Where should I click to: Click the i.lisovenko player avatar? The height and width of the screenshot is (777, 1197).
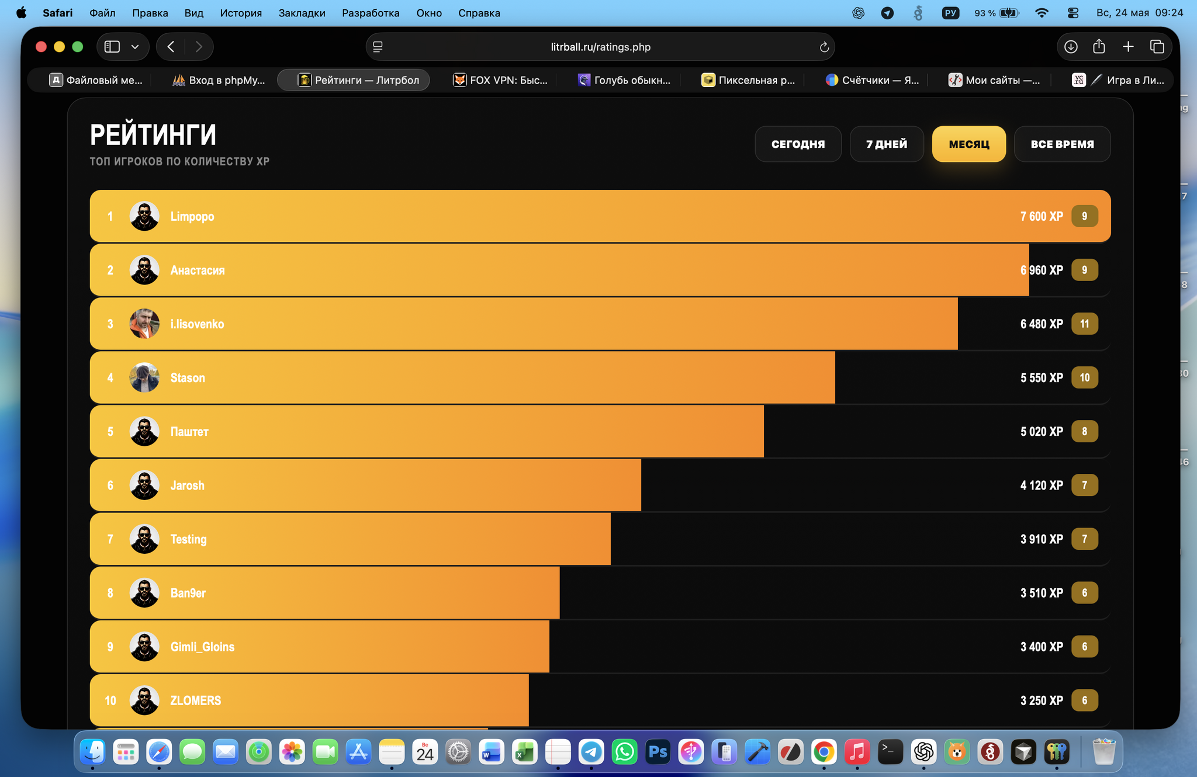(144, 324)
